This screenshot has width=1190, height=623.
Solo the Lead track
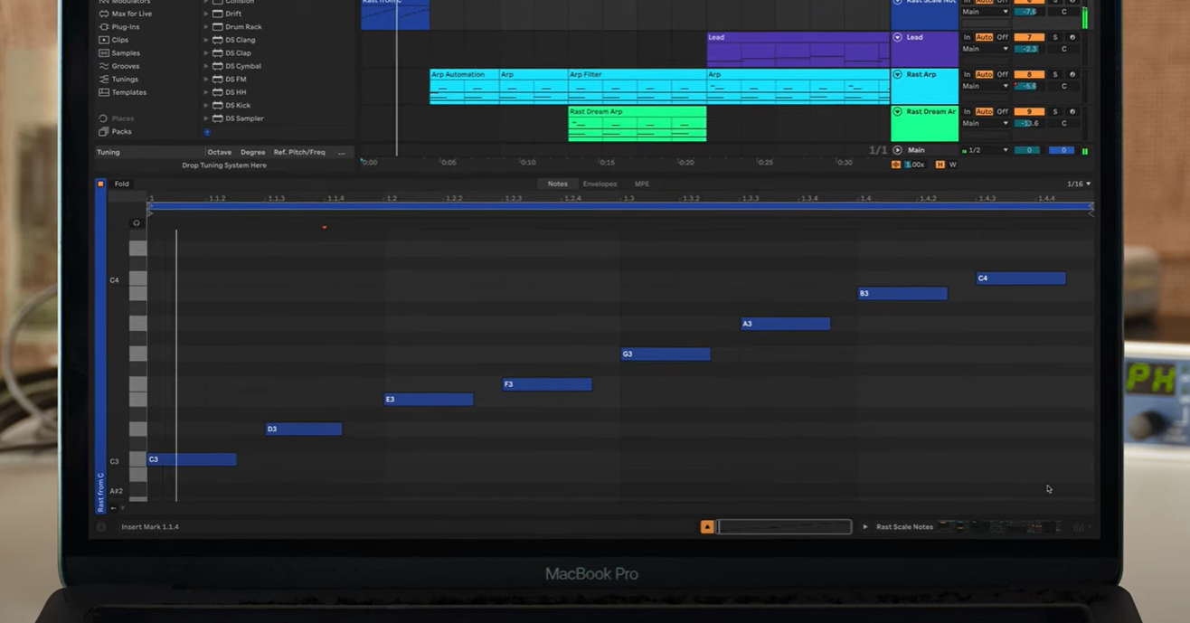click(x=1055, y=37)
